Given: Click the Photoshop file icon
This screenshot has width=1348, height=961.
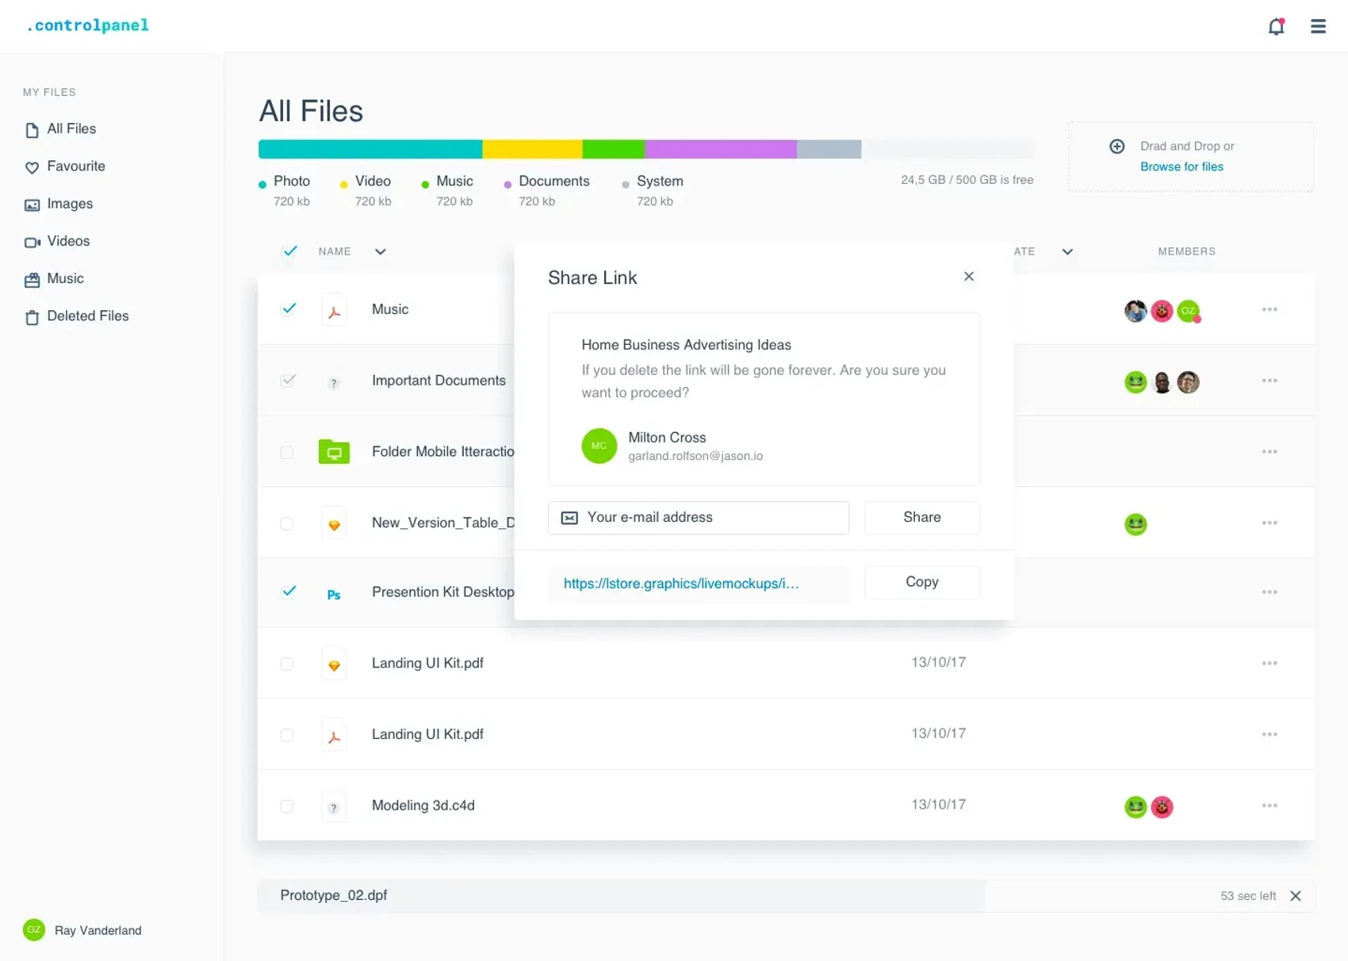Looking at the screenshot, I should (x=334, y=595).
